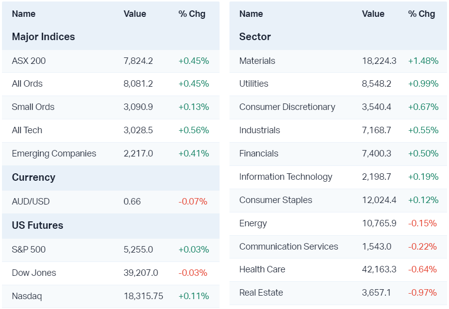Click the ASX 200 index name

point(29,61)
